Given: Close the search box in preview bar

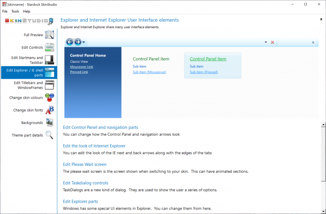Looking at the screenshot, I should click(313, 42).
